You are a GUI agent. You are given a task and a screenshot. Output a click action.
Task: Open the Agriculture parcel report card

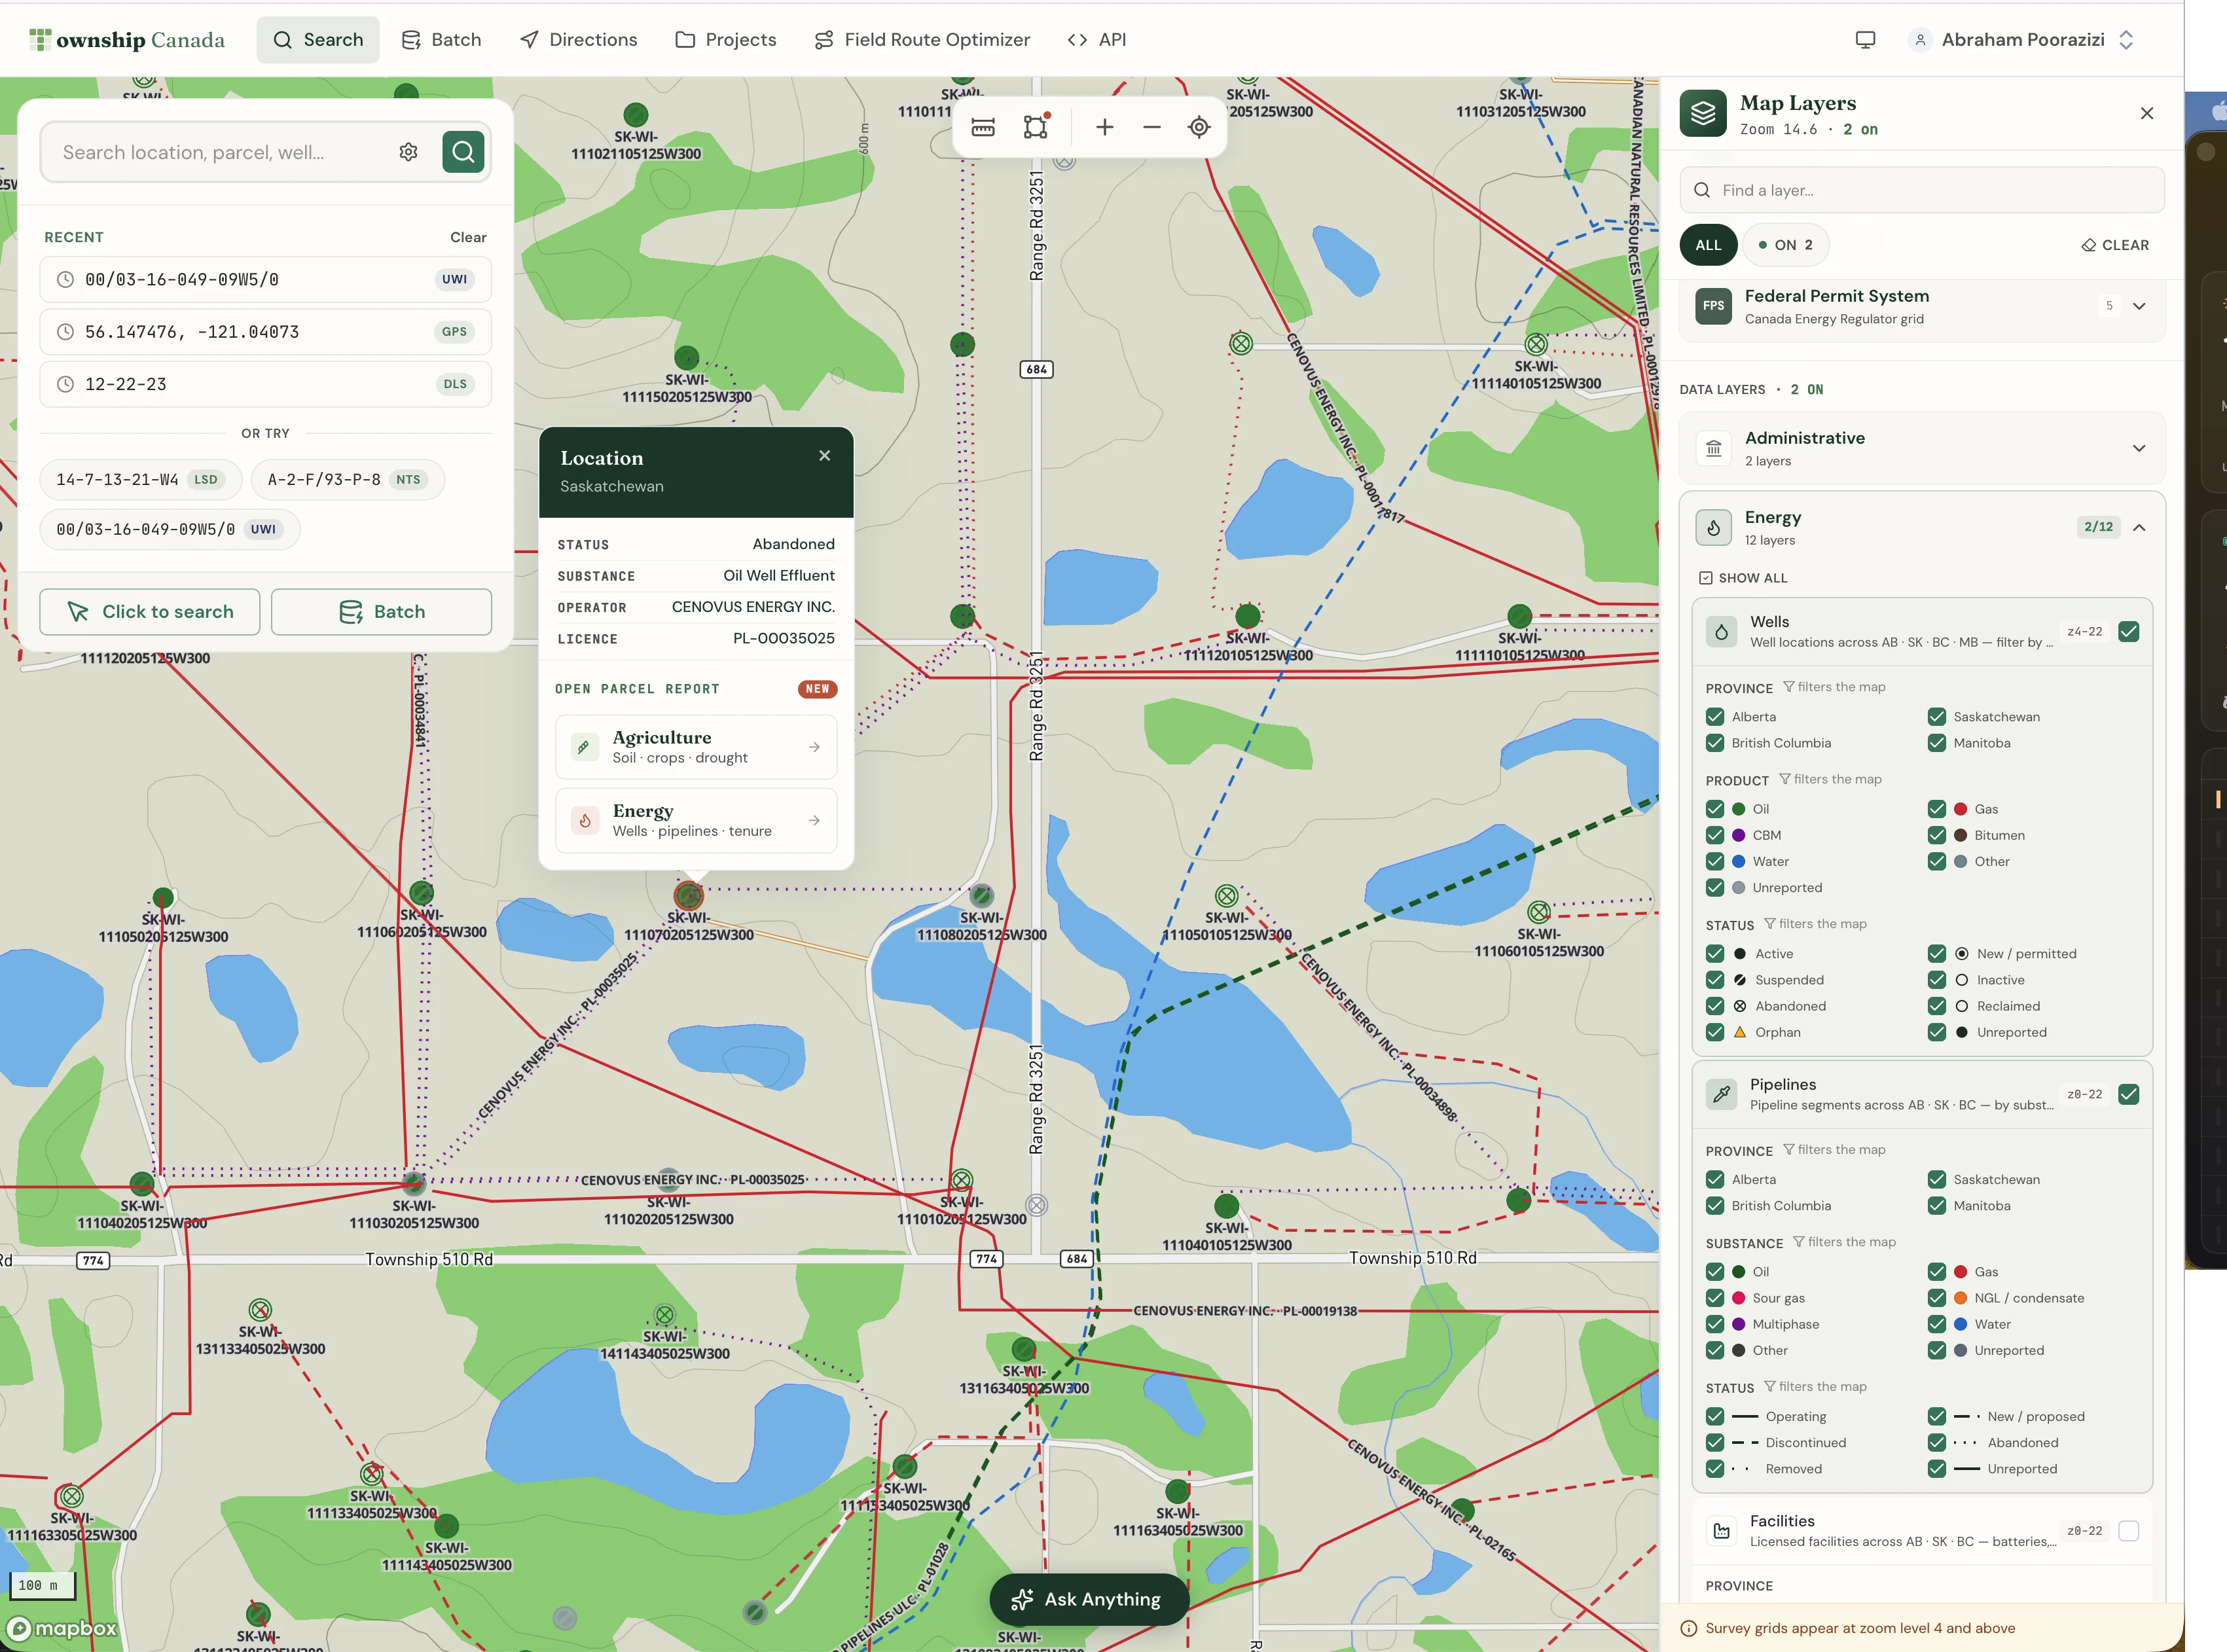pos(696,747)
